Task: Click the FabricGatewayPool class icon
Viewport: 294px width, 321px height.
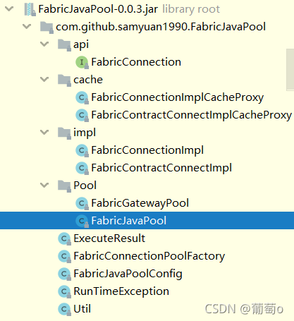Action: (x=82, y=203)
